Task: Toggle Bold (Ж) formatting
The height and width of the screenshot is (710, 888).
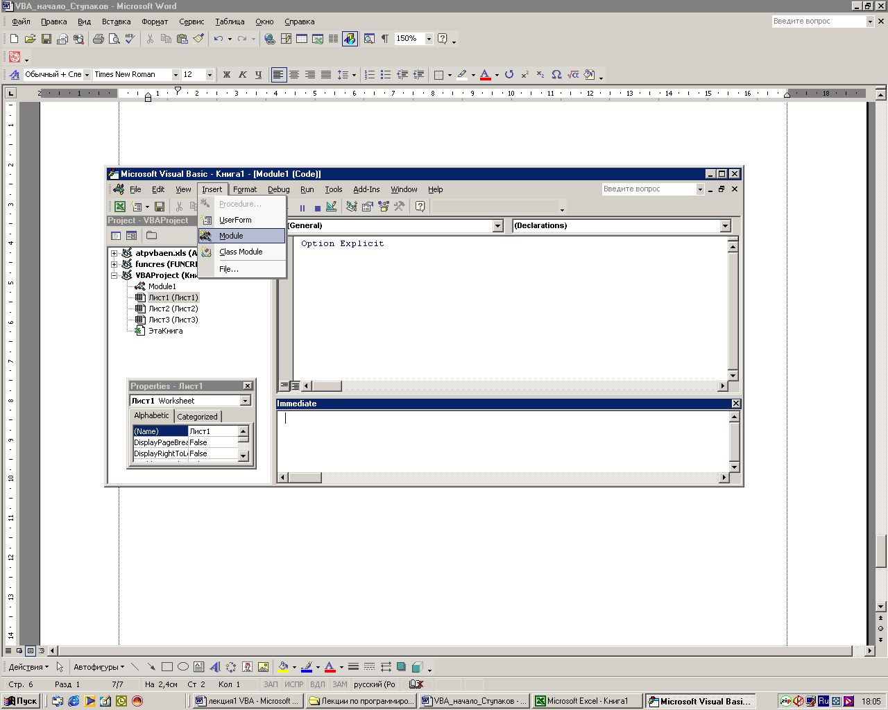Action: (227, 74)
